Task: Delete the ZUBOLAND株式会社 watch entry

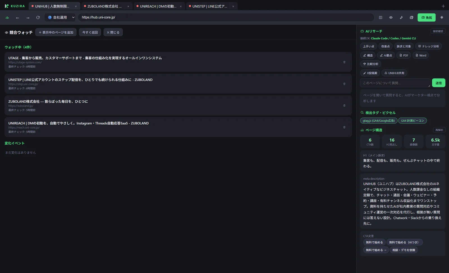Action: (x=344, y=105)
